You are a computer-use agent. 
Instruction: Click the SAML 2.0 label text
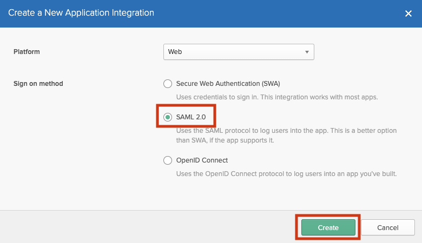point(191,117)
